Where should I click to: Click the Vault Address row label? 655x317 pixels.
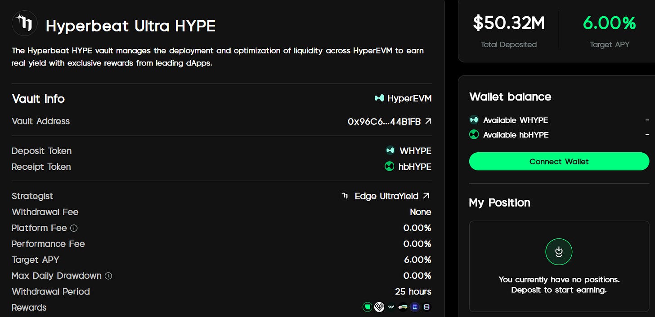41,121
